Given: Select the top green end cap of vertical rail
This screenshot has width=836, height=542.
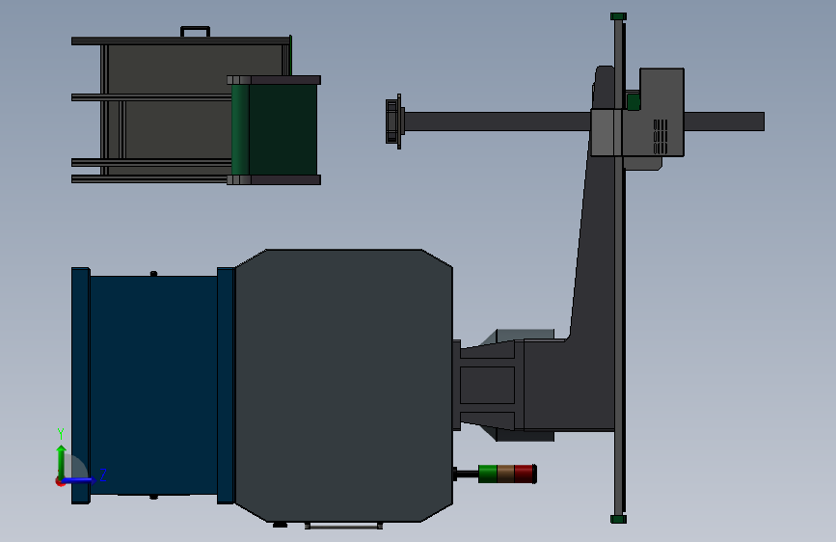Looking at the screenshot, I should pos(618,16).
